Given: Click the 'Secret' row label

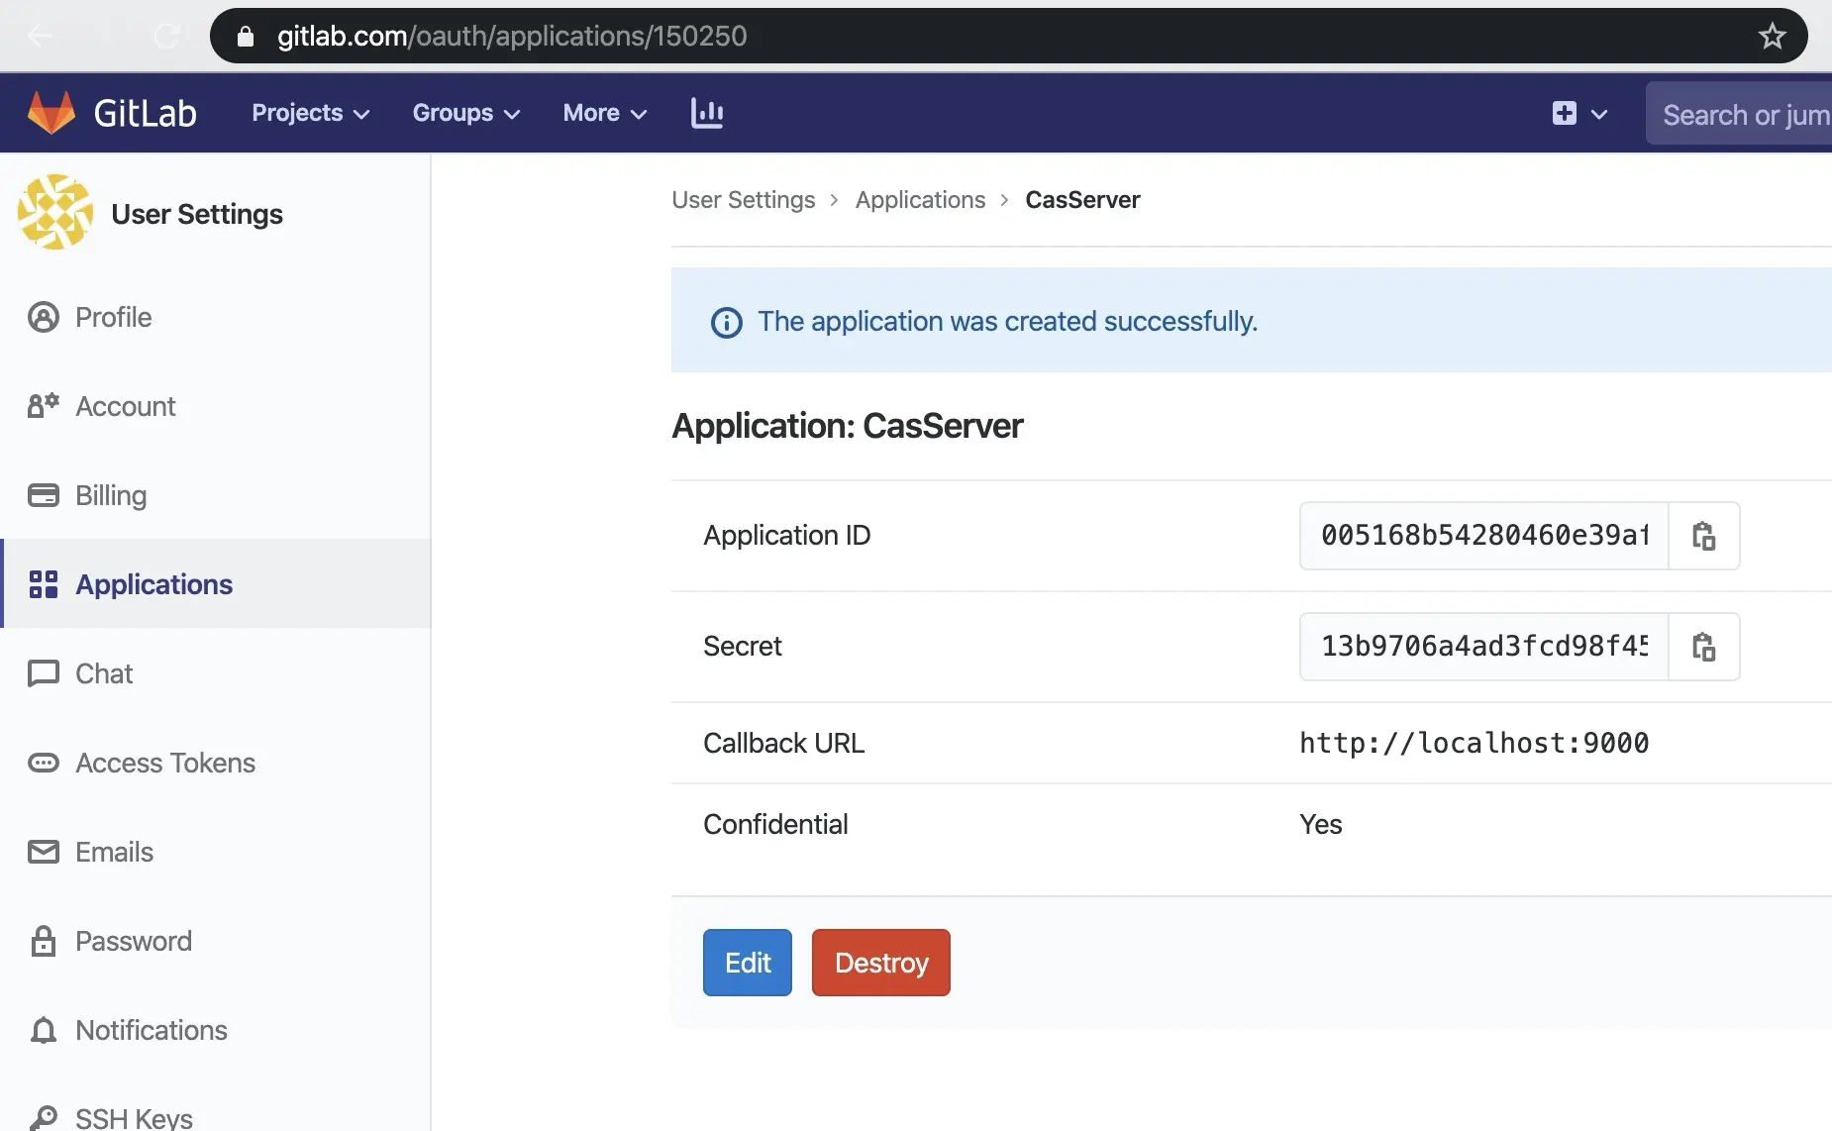Looking at the screenshot, I should (743, 647).
